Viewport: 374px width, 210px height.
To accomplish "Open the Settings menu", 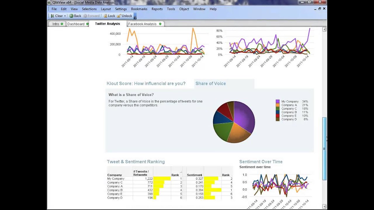I will tap(121, 9).
